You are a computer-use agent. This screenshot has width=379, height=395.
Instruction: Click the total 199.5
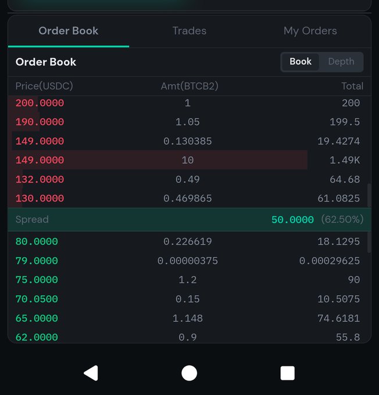coord(345,122)
